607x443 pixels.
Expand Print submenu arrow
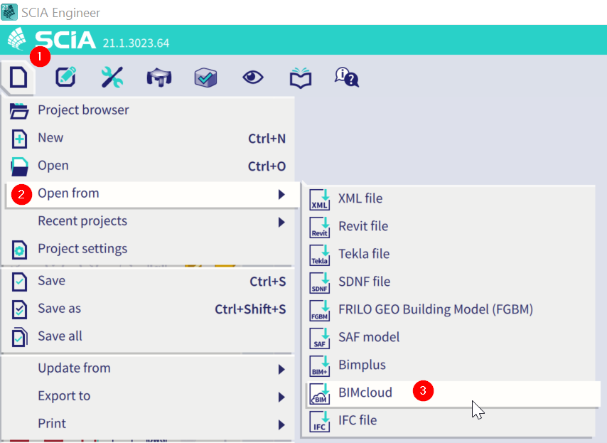click(281, 425)
